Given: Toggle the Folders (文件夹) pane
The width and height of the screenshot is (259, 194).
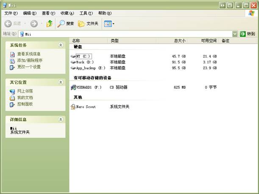Looking at the screenshot, I should (x=88, y=24).
